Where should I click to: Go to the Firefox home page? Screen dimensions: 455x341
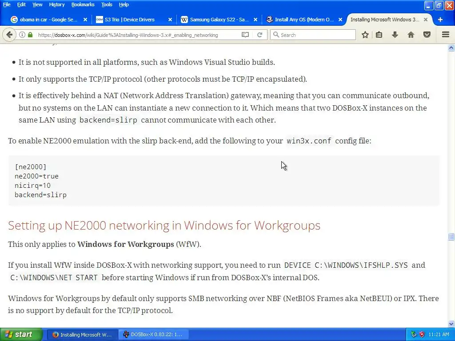(411, 35)
